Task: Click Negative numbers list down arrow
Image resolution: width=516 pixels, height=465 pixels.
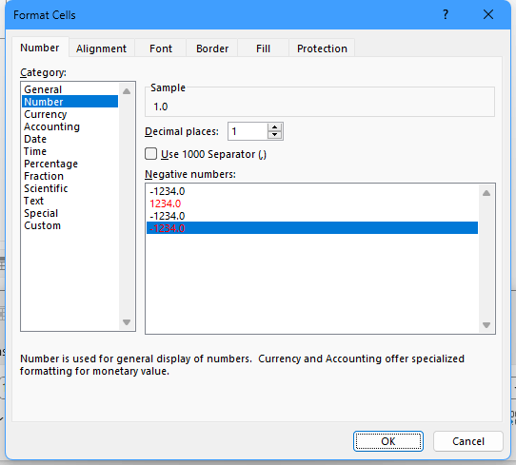Action: pos(486,325)
